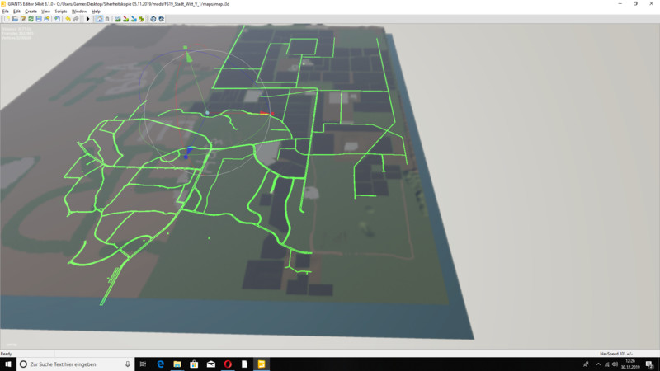Screen dimensions: 660x371
Task: Click the green translate gizmo arrow
Action: click(187, 58)
